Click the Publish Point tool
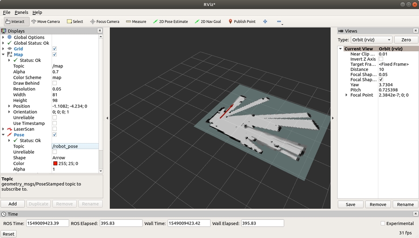Viewport: 419px width, 238px height. pos(242,21)
